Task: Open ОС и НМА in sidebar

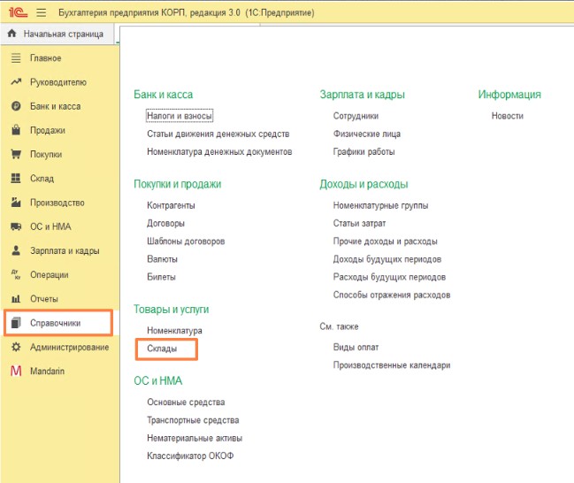Action: tap(50, 226)
